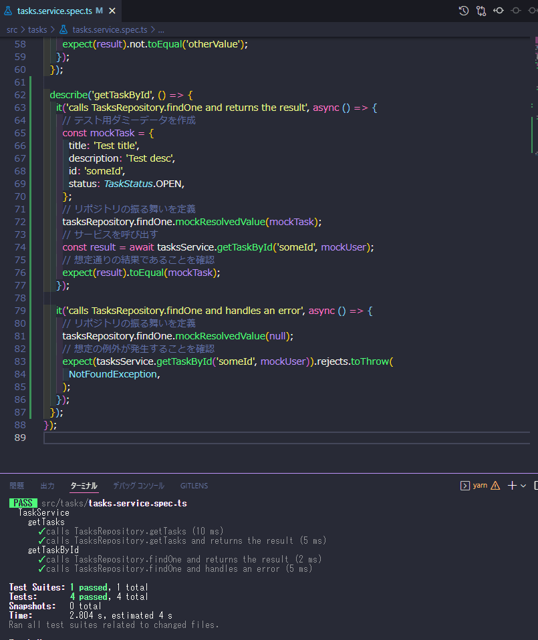The width and height of the screenshot is (538, 640).
Task: Click 'handles an error' test title in editor
Action: (x=186, y=311)
